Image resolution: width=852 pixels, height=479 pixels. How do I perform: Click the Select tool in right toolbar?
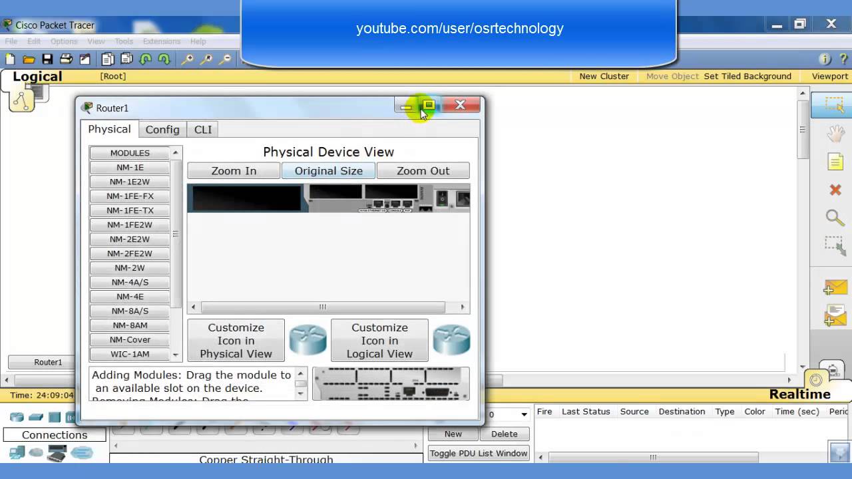pos(835,105)
